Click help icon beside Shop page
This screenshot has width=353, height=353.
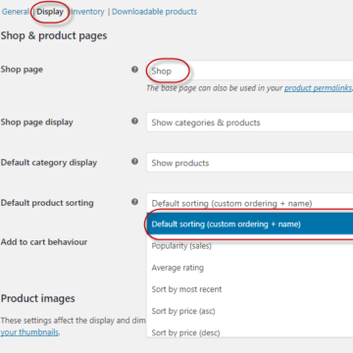click(134, 70)
